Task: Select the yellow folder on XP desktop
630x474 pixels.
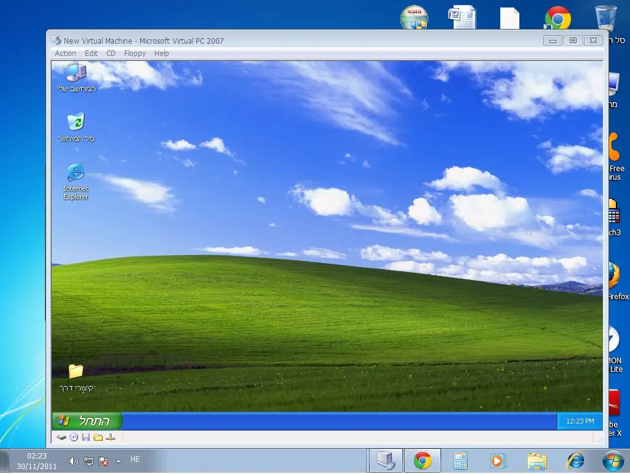Action: pyautogui.click(x=76, y=371)
